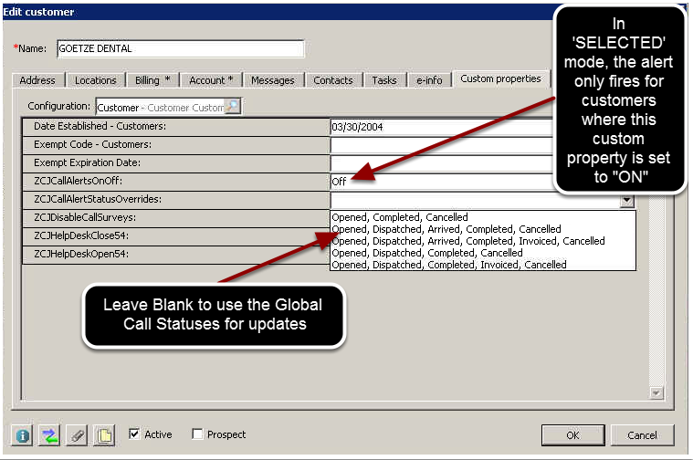This screenshot has width=693, height=460.
Task: Choose 'Opened, Dispatched, Completed, Invoiced, Cancelled'
Action: coord(483,265)
